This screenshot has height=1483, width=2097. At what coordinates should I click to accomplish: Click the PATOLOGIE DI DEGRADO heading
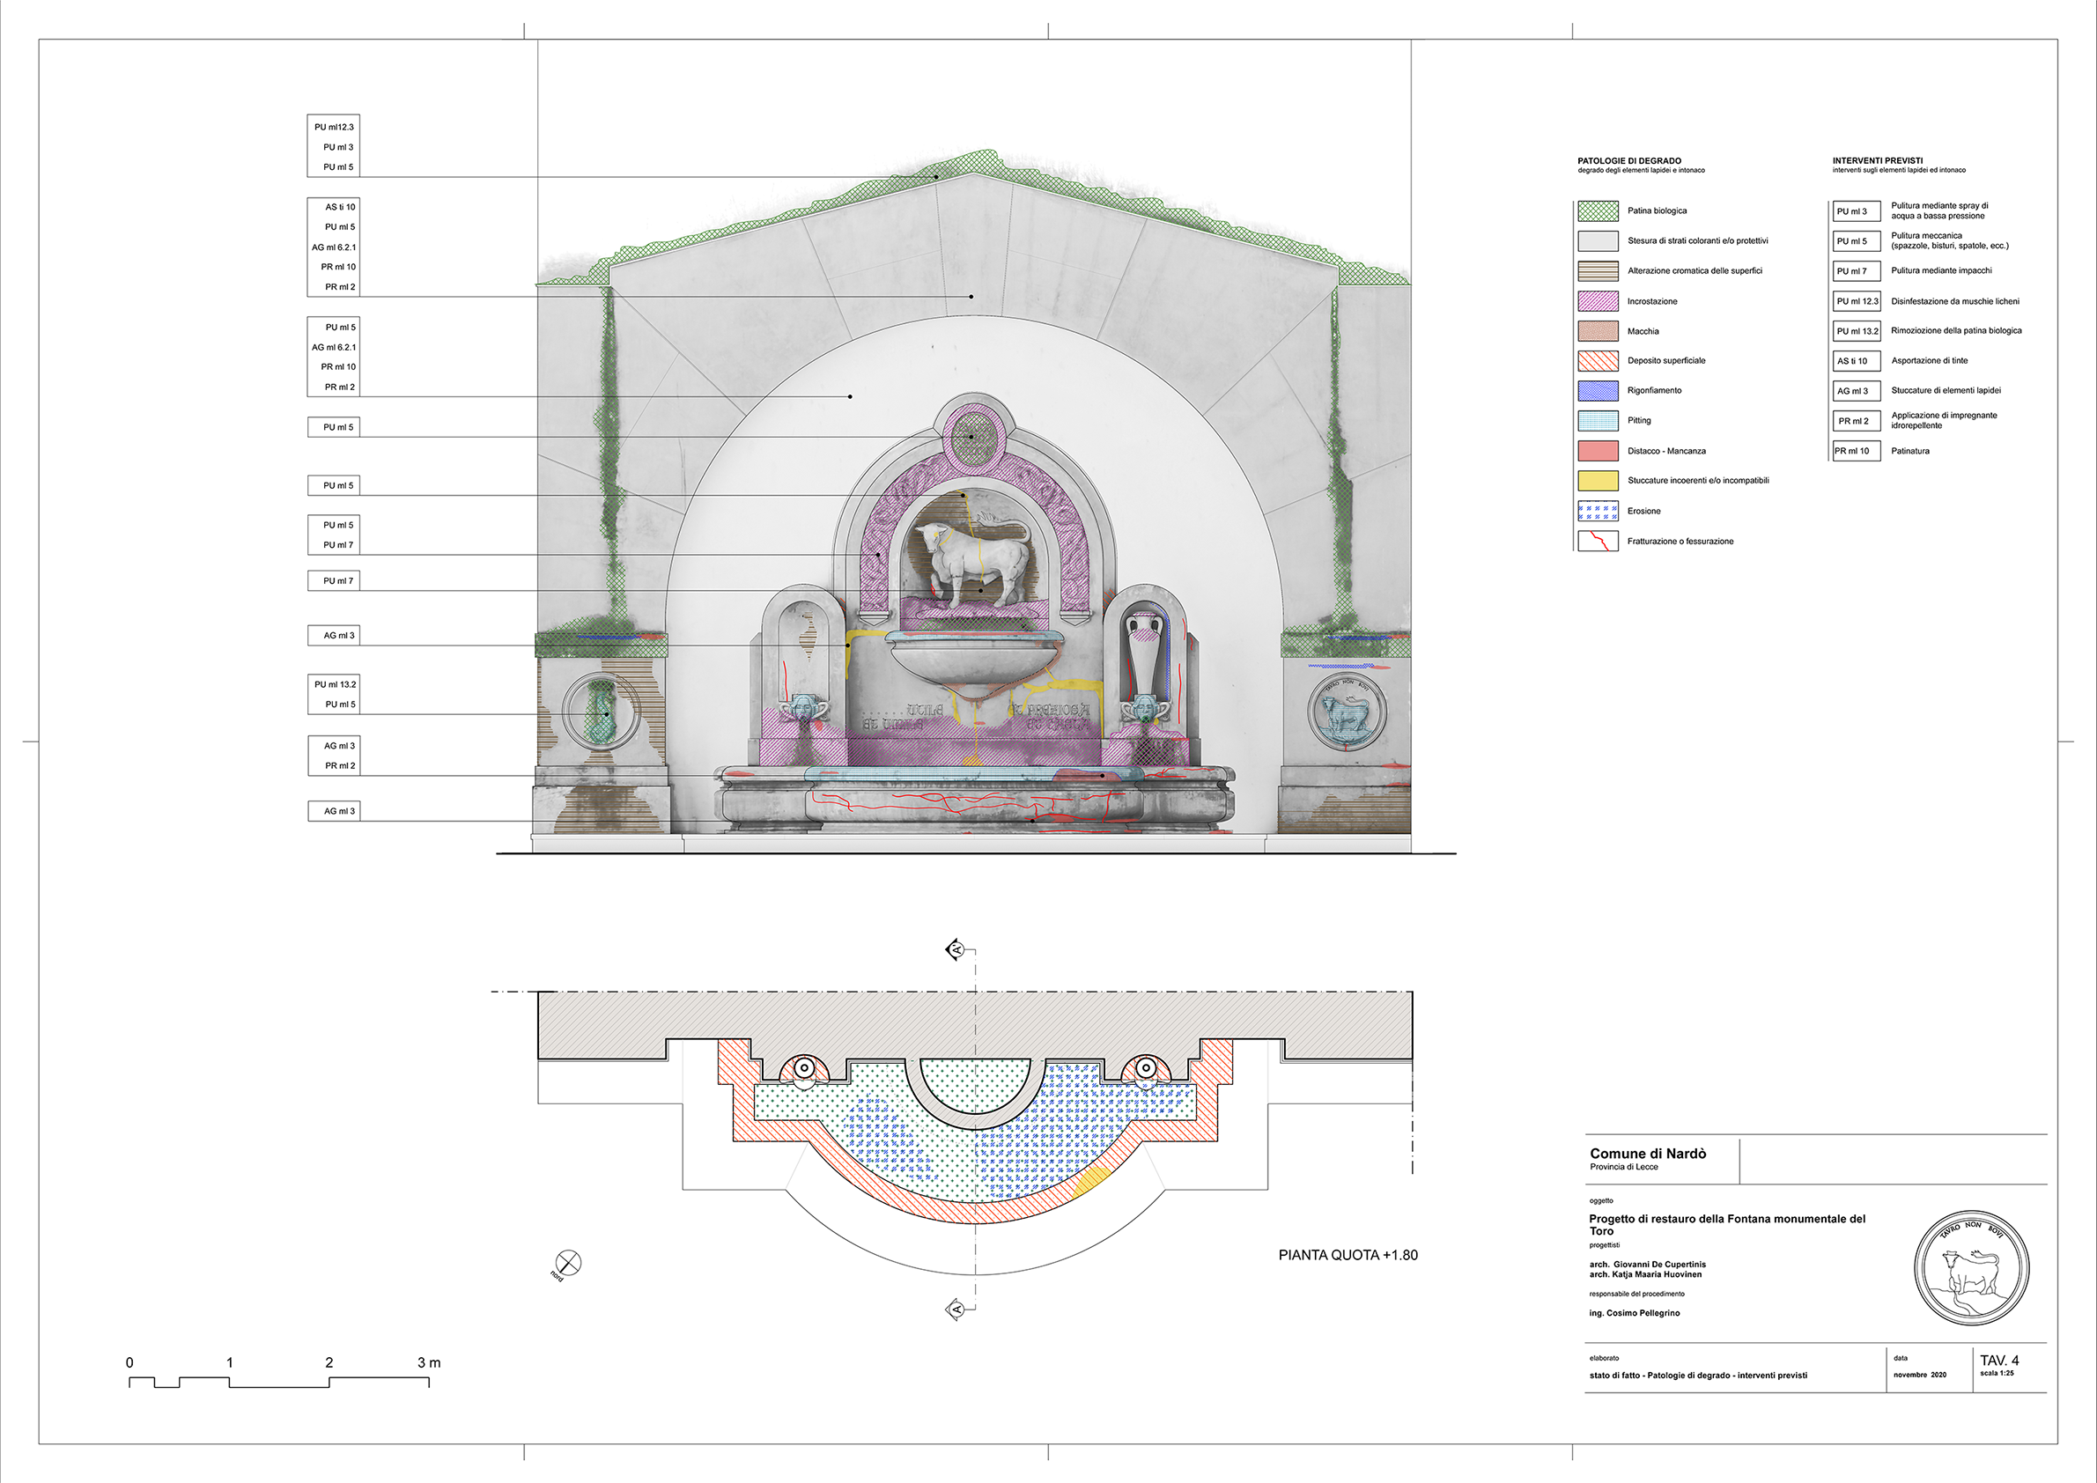[1629, 161]
